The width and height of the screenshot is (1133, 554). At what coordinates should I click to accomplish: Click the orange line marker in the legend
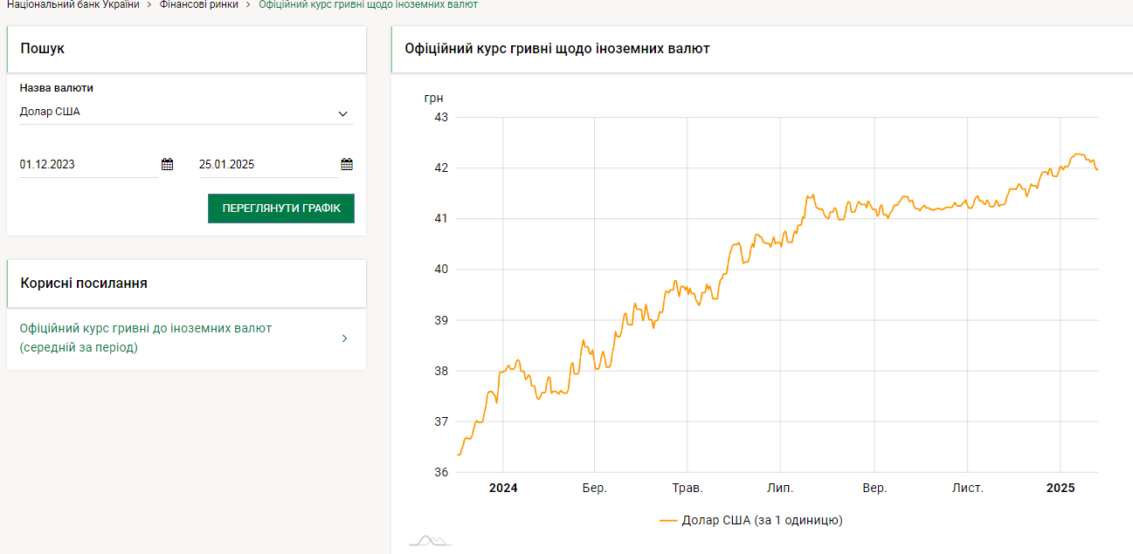[x=668, y=521]
